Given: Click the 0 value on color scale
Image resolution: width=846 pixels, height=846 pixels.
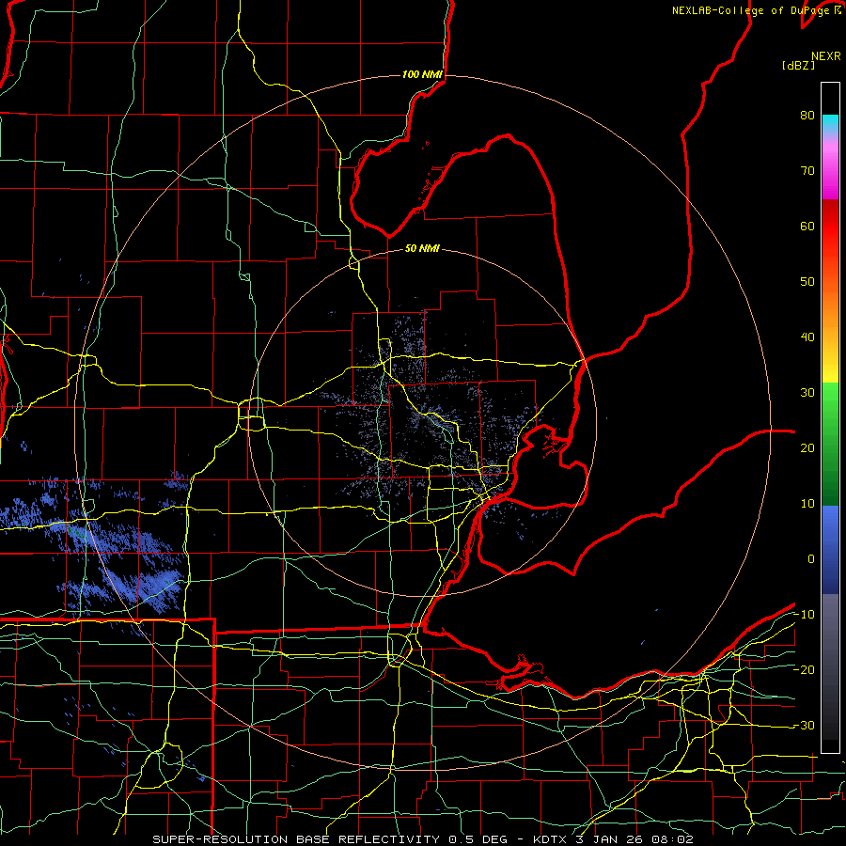Looking at the screenshot, I should point(811,559).
